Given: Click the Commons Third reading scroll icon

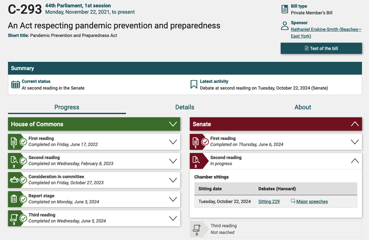Looking at the screenshot, I should (x=14, y=218).
